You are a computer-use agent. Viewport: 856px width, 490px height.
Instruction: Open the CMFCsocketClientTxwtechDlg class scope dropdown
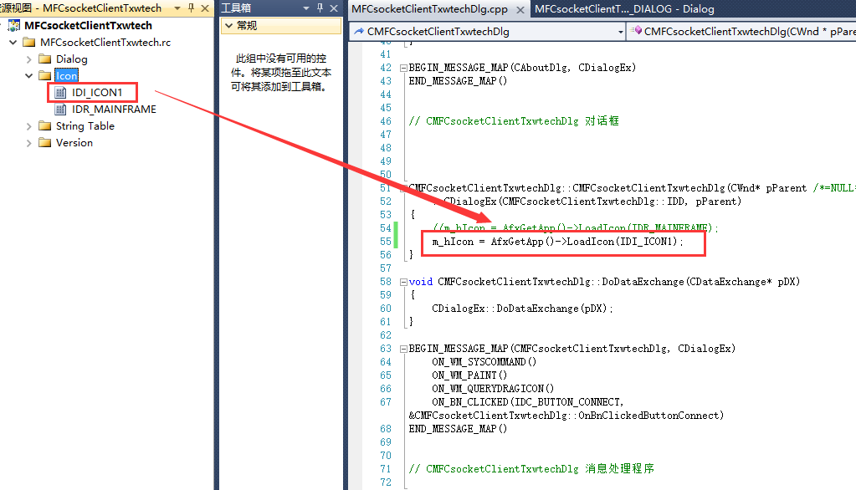point(620,32)
